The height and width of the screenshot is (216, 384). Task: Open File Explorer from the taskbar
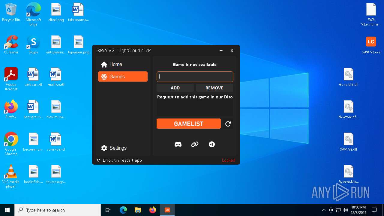coord(138,210)
